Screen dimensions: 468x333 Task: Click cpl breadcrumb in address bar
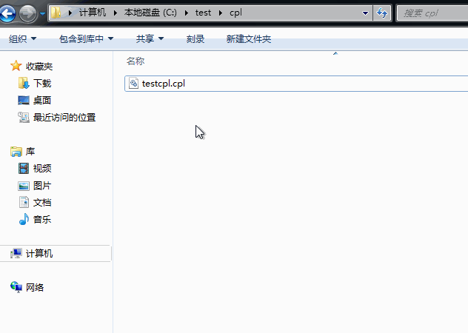(235, 13)
